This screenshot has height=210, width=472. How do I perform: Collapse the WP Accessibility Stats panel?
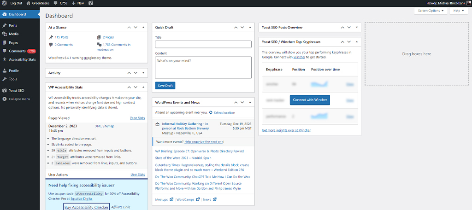coord(143,87)
